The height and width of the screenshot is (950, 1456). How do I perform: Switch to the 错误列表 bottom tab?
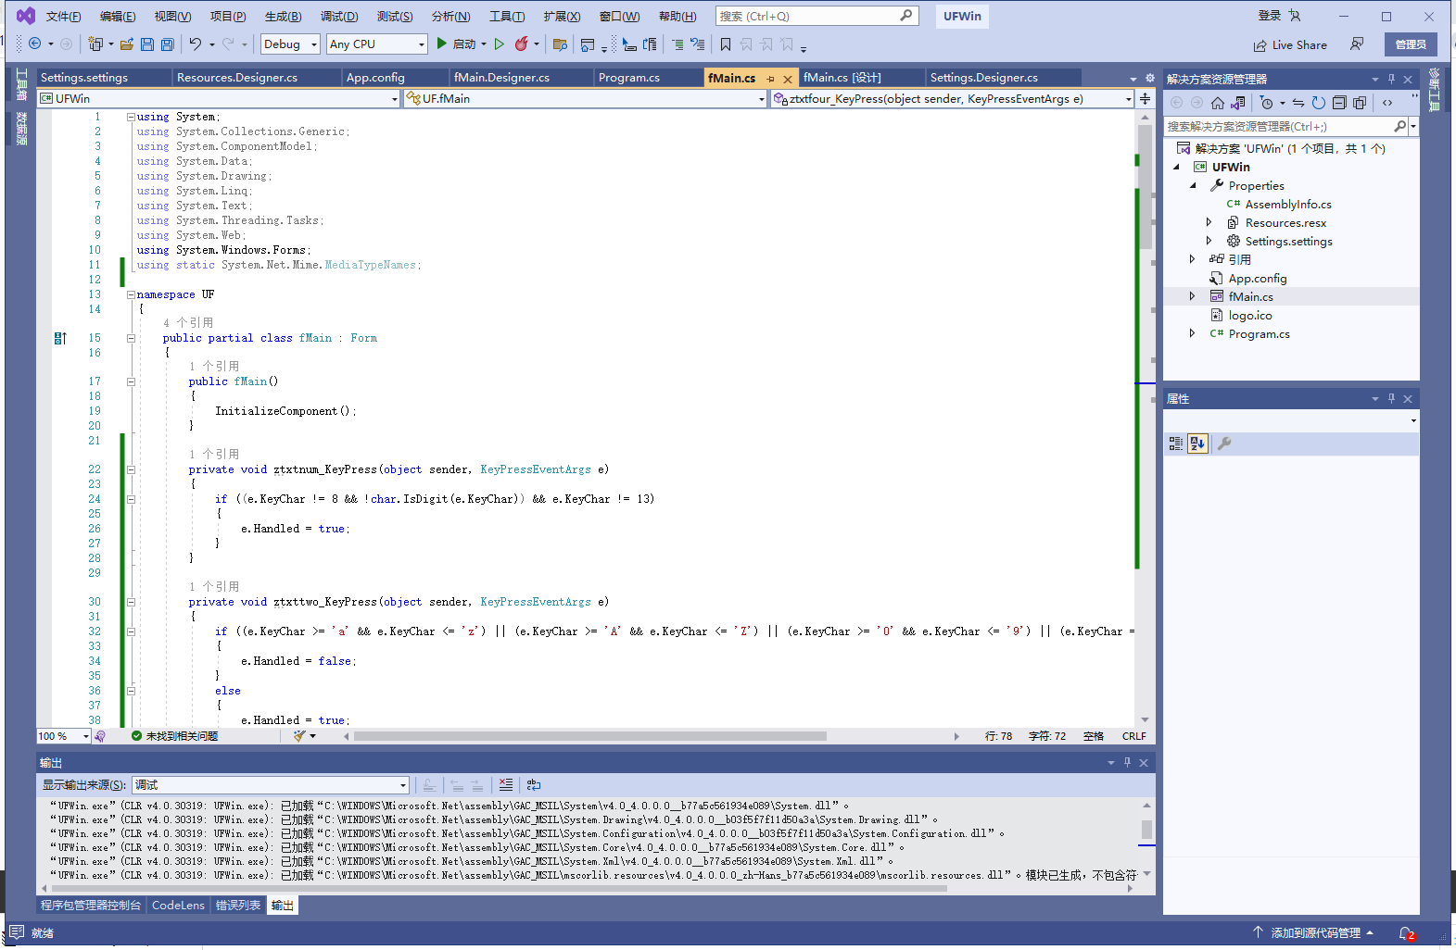238,905
